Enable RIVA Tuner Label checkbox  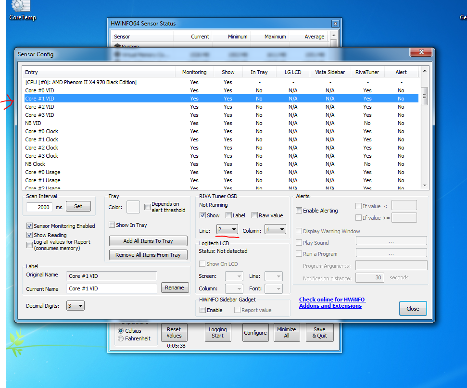coord(228,215)
